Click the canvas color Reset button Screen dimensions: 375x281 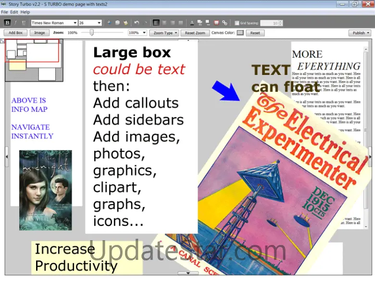(x=255, y=33)
